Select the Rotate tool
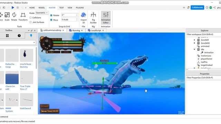The height and width of the screenshot is (124, 221). pos(14,17)
